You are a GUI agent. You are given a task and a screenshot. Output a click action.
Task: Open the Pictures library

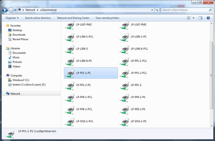(15, 62)
